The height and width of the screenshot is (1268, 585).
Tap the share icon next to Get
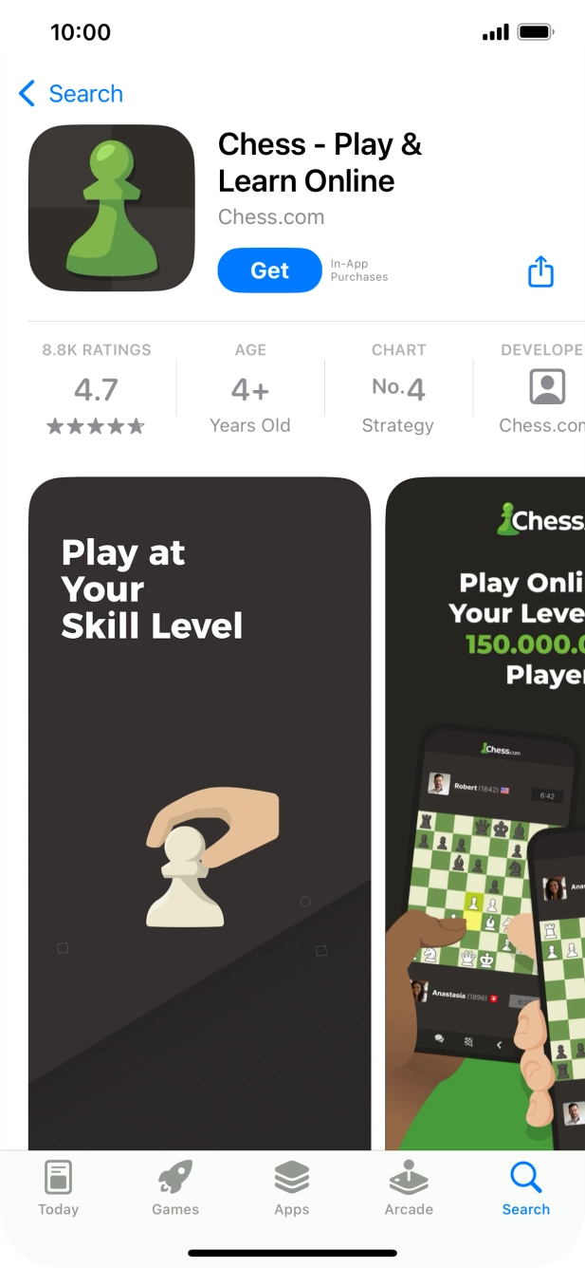coord(540,271)
